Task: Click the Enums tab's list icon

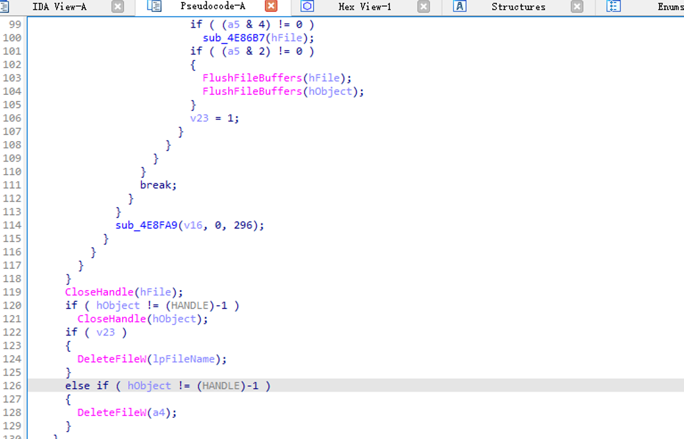Action: click(x=613, y=7)
